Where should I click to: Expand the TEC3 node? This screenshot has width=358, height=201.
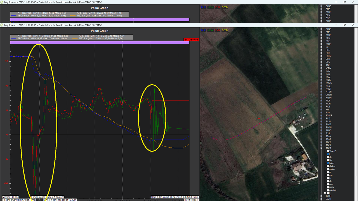322,145
